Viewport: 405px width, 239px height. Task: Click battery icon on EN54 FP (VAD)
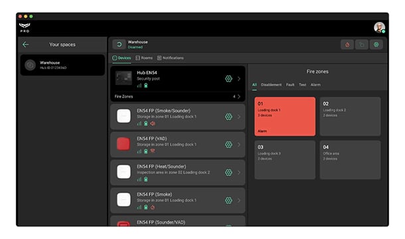point(146,151)
